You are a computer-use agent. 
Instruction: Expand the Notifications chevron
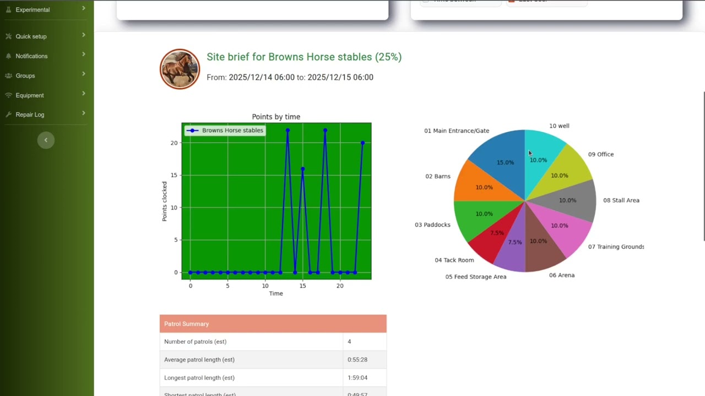point(84,54)
